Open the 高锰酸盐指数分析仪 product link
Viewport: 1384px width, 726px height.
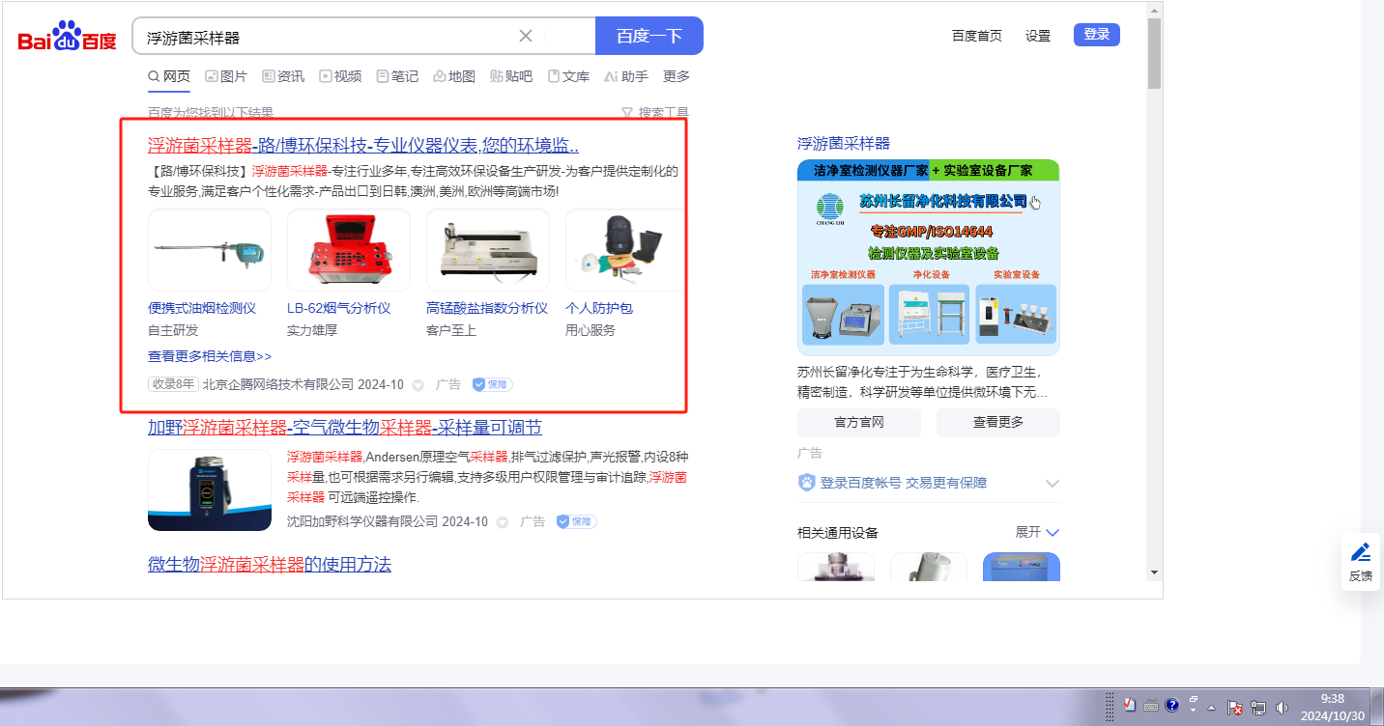(x=487, y=308)
